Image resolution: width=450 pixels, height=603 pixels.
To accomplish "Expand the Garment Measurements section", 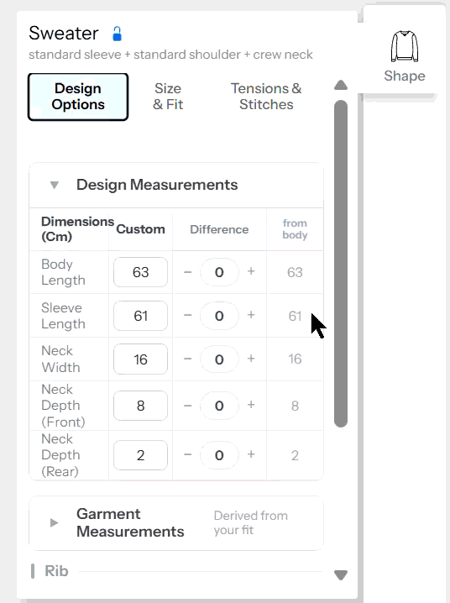I will [55, 522].
